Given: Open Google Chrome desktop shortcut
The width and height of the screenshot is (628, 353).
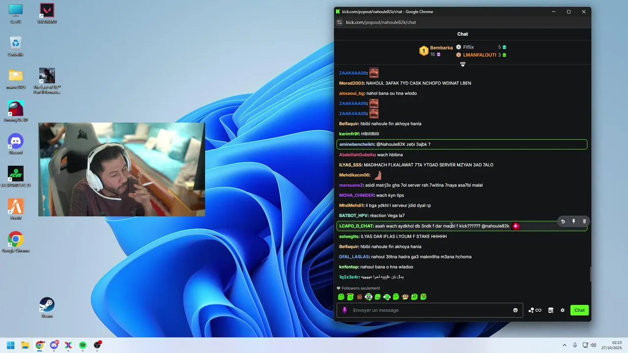Looking at the screenshot, I should pos(16,242).
